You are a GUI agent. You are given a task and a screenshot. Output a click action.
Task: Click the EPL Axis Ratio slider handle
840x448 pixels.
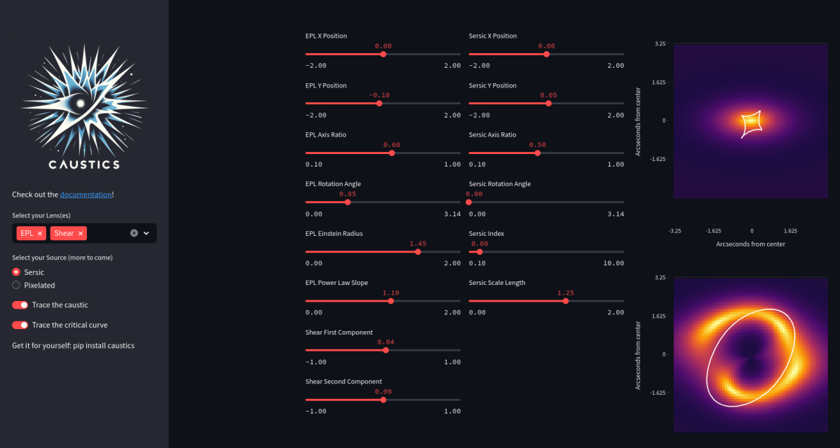click(391, 153)
